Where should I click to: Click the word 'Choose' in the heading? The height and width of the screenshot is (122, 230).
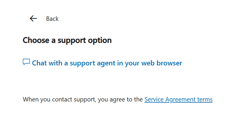coord(36,40)
